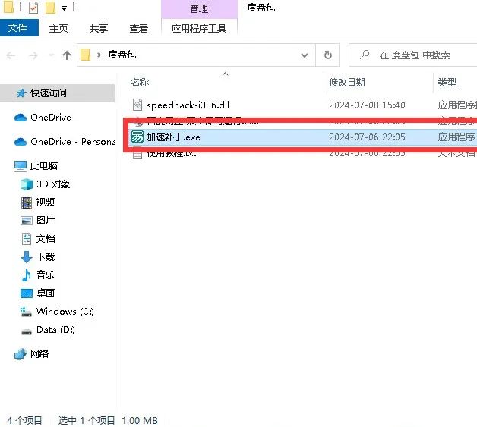The height and width of the screenshot is (427, 477).
Task: Go up one folder level arrow
Action: (x=67, y=55)
